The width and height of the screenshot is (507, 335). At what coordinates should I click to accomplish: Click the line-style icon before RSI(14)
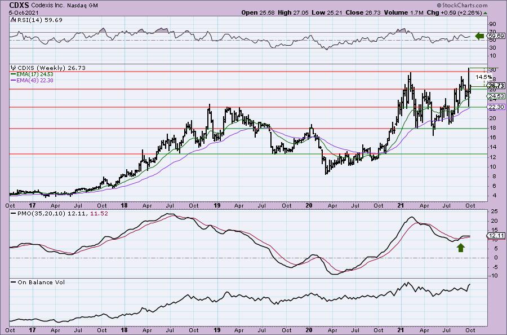click(13, 20)
